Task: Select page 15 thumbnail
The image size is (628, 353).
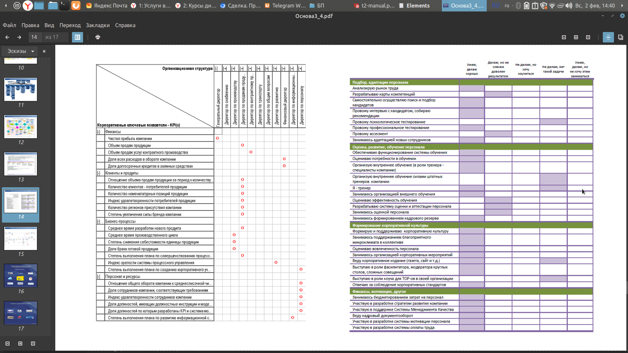Action: tap(21, 239)
